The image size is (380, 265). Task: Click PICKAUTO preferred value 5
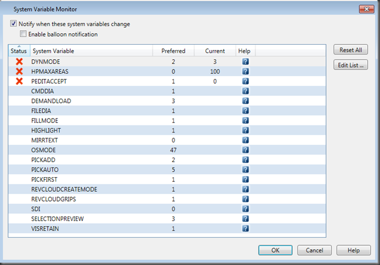coord(173,170)
